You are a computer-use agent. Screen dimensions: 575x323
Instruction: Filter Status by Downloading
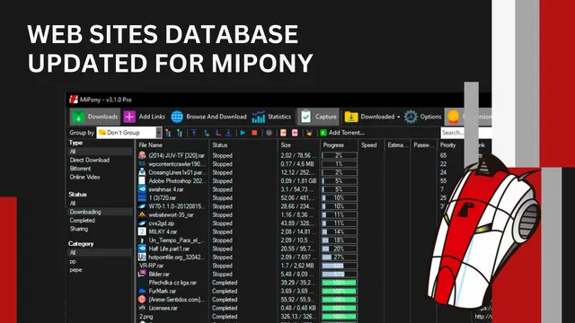85,212
